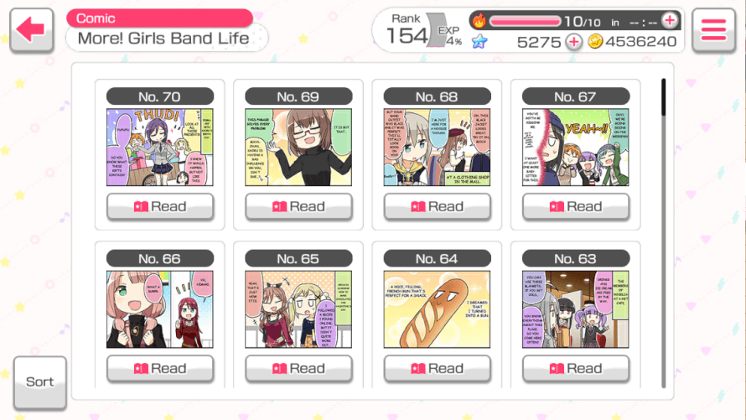The width and height of the screenshot is (746, 420).
Task: Read comic No. 67
Action: (x=576, y=206)
